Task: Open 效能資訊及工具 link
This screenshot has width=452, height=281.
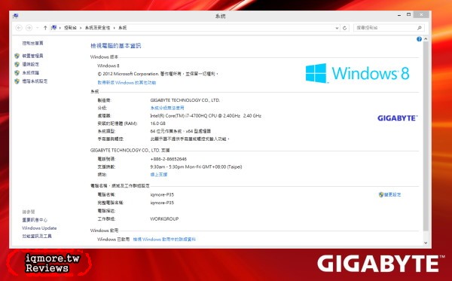Action: click(37, 236)
